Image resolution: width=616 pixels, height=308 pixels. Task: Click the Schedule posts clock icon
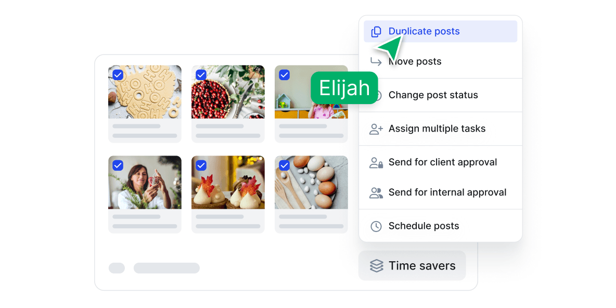(376, 226)
